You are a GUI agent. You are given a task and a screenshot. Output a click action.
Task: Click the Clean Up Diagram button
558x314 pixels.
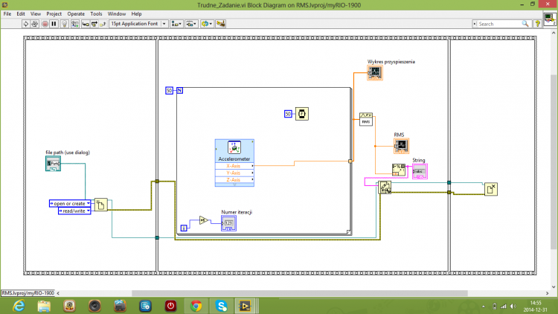pyautogui.click(x=221, y=24)
